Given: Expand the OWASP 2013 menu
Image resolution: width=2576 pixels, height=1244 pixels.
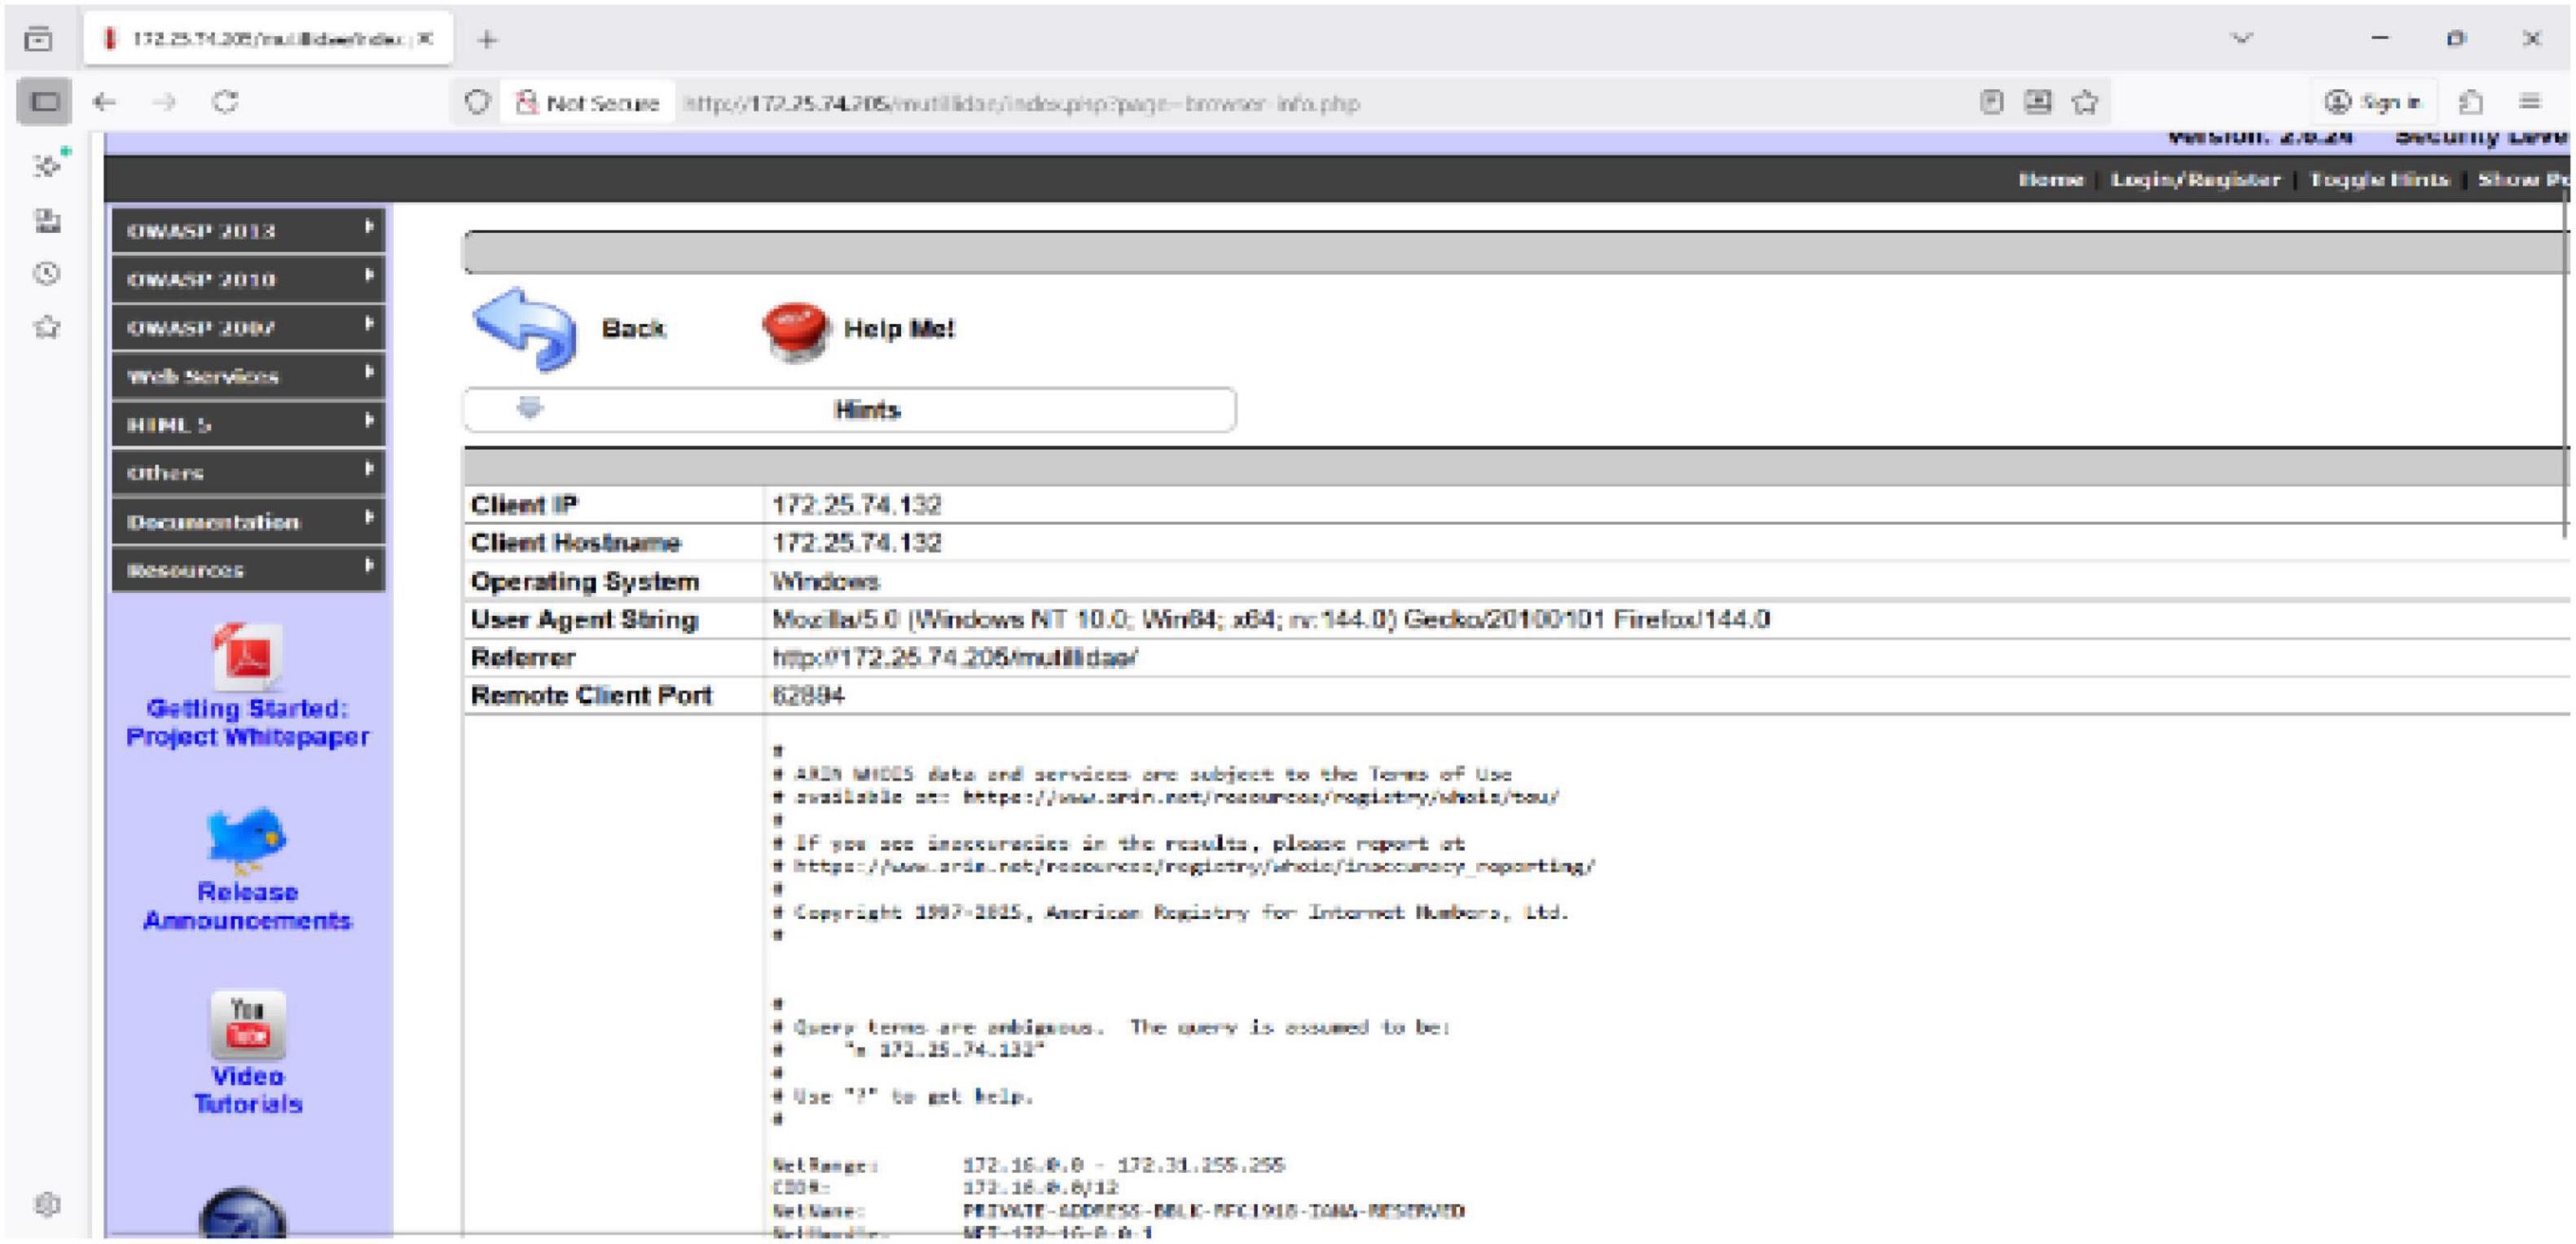Looking at the screenshot, I should 249,230.
